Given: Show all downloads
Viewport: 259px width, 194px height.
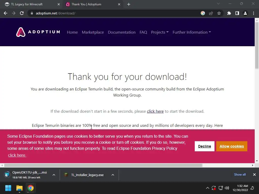Looking at the screenshot, I should [240, 174].
